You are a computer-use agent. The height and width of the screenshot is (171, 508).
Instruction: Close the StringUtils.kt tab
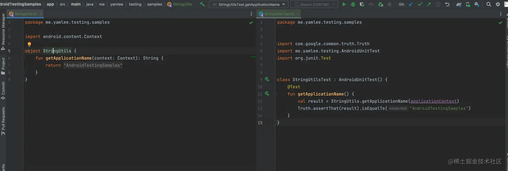coord(41,14)
